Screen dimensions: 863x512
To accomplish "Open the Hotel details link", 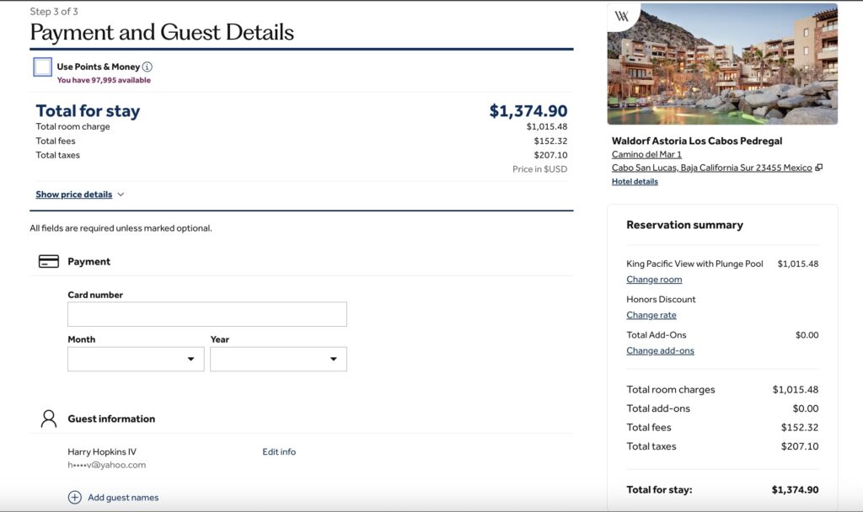I will click(x=635, y=181).
